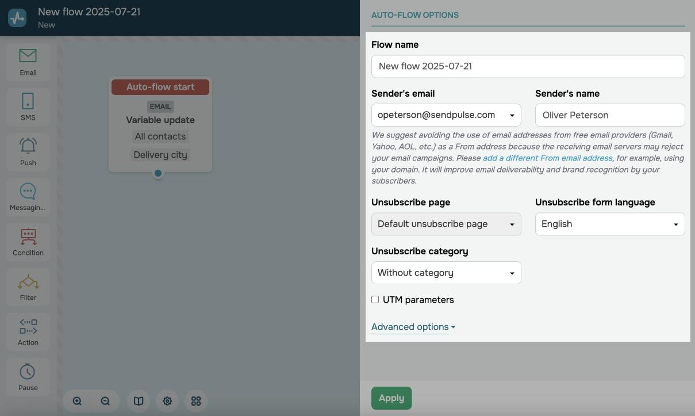This screenshot has height=416, width=695.
Task: Click the Apply button
Action: [x=391, y=398]
